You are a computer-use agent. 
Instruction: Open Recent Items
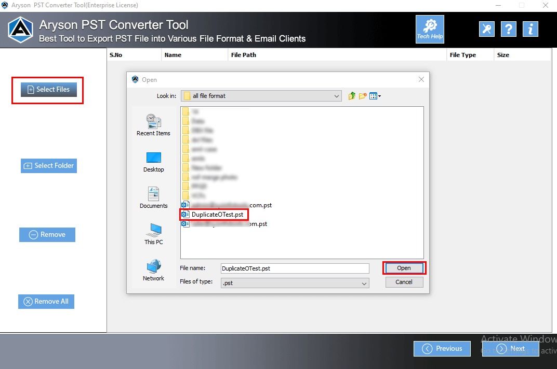[x=153, y=124]
